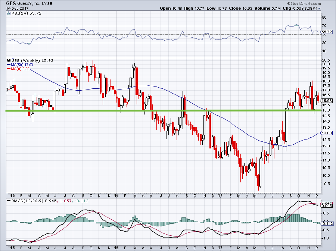The image size is (336, 251).
Task: Click the year 16 label under the MACD panel
Action: coord(116,248)
